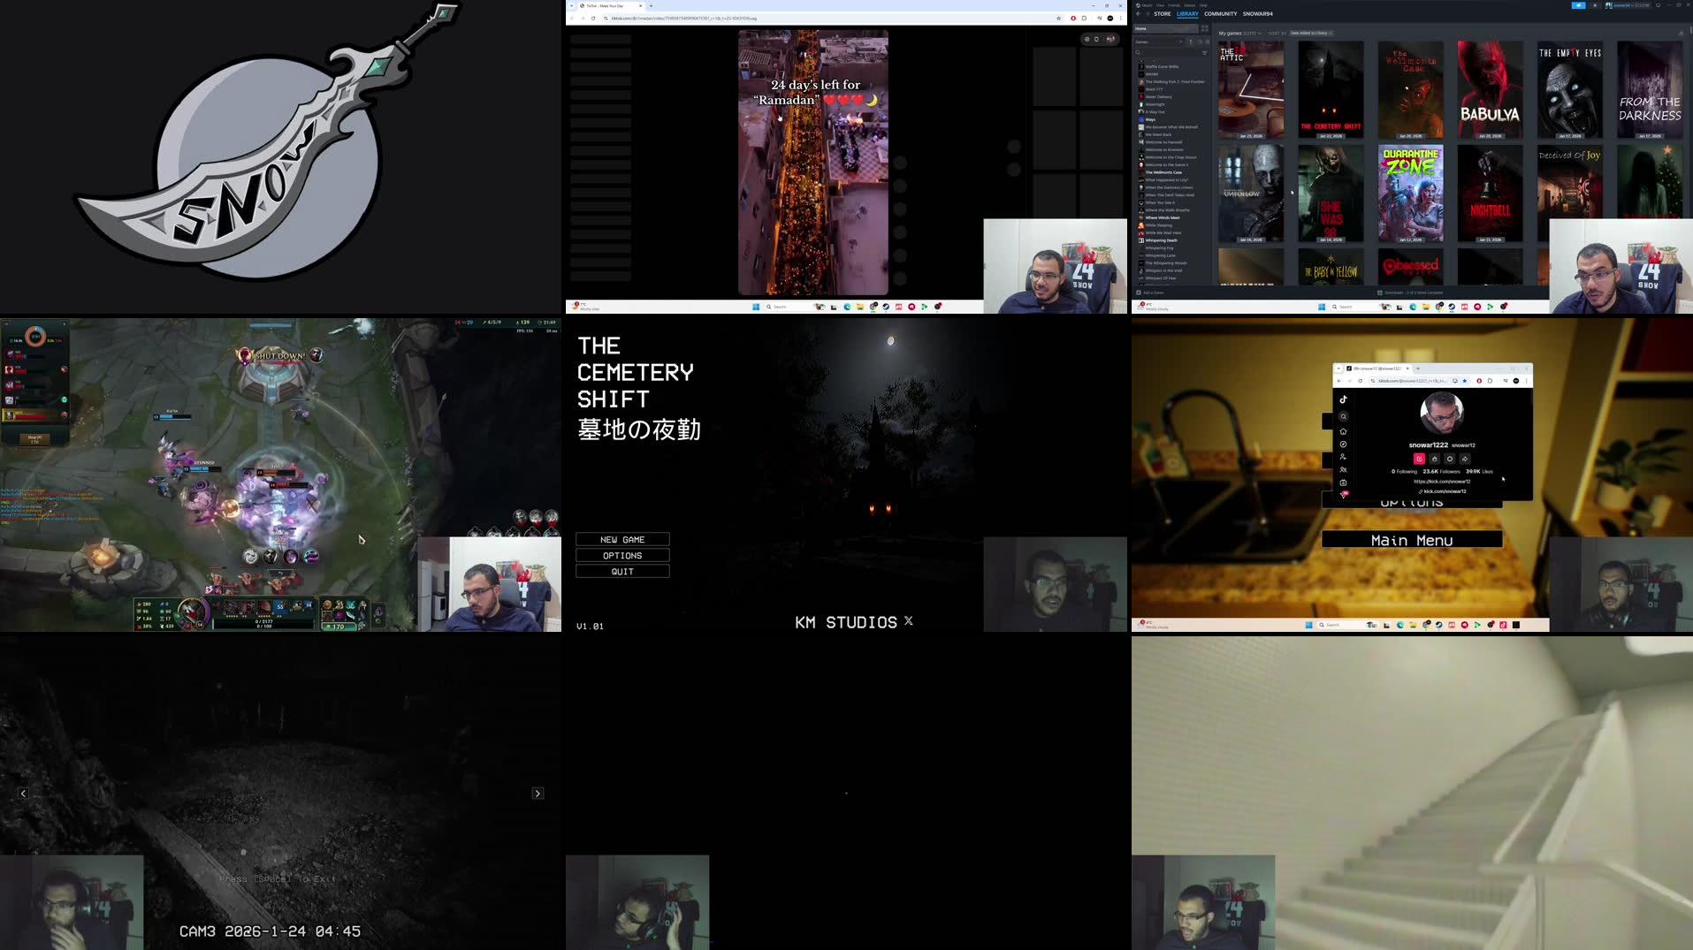This screenshot has height=950, width=1693.
Task: Click the pink Edit profile icon on snowar1222's profile
Action: point(1420,459)
